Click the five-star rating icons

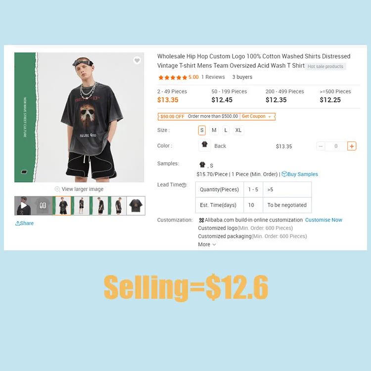tap(173, 77)
